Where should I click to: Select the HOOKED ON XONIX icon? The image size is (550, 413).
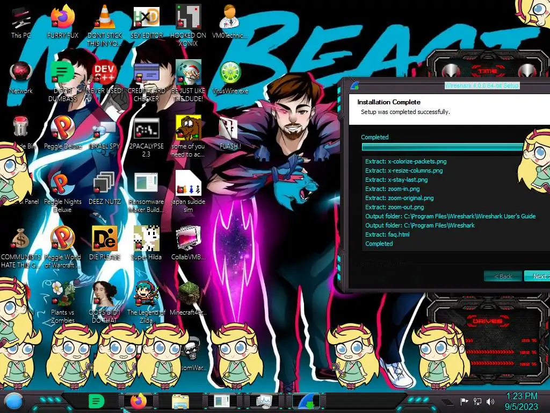point(189,25)
